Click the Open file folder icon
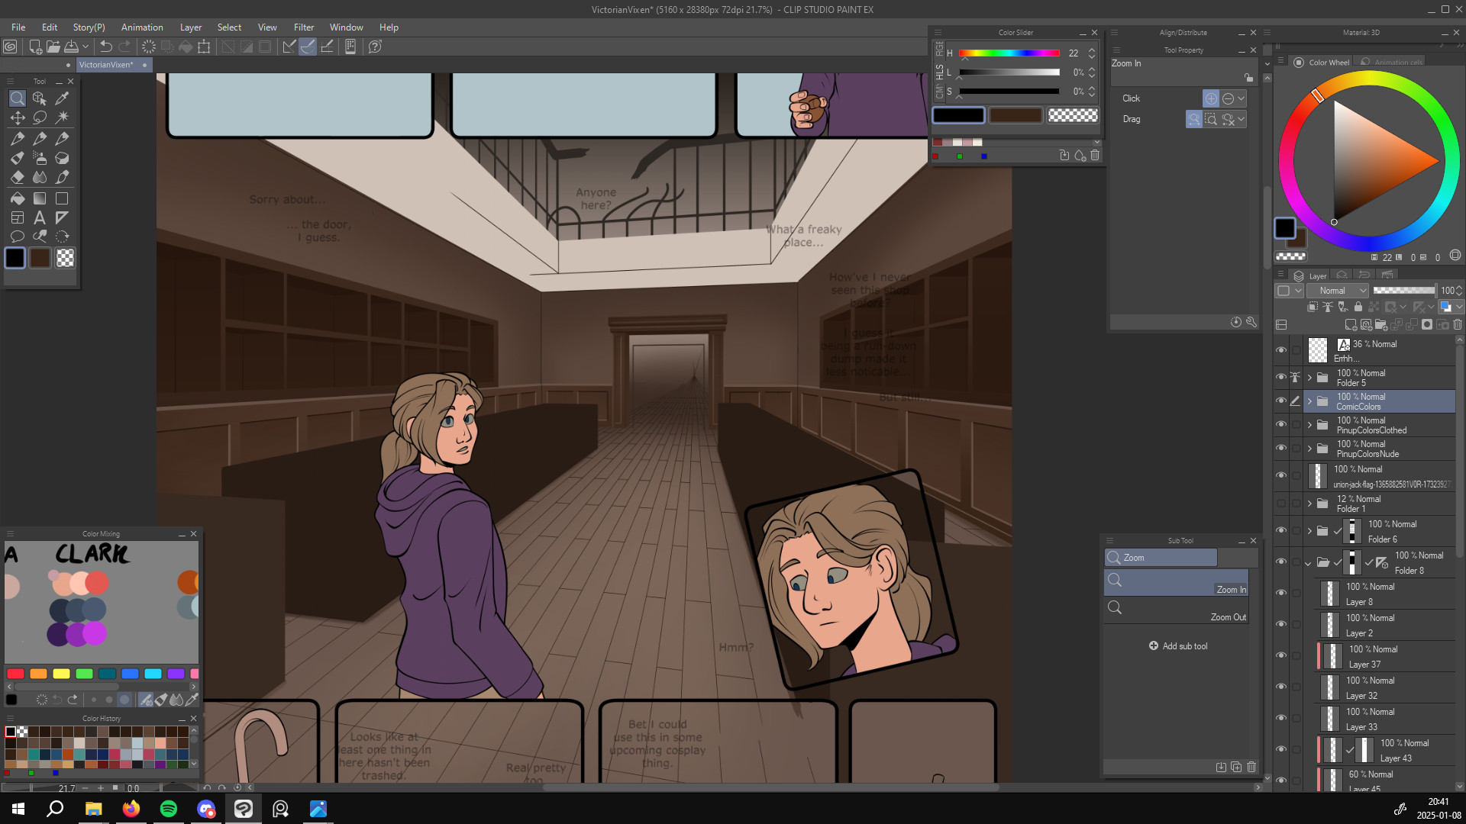This screenshot has width=1466, height=824. [53, 47]
